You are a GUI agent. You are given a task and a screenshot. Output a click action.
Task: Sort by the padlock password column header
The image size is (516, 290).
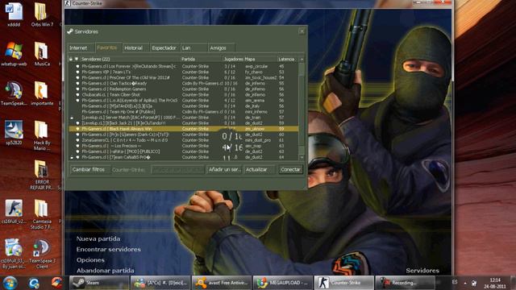click(71, 59)
